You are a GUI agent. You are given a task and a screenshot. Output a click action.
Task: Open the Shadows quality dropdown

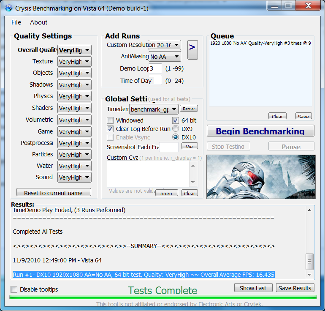[74, 85]
